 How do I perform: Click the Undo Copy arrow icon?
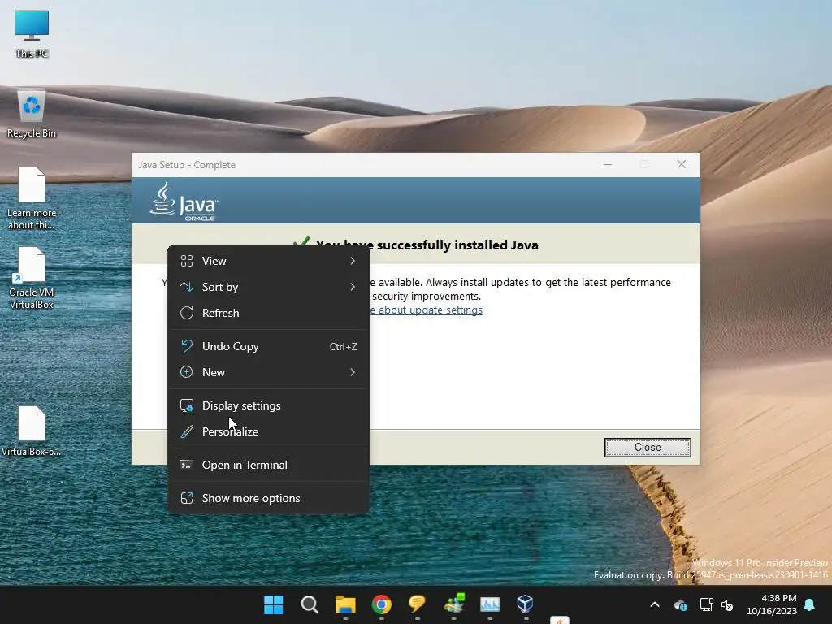[187, 346]
